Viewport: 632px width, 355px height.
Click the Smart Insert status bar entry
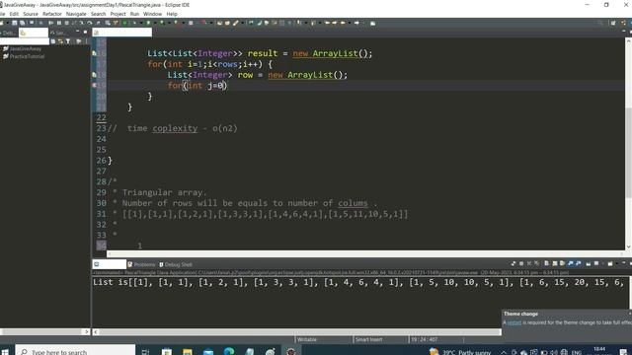click(x=368, y=339)
